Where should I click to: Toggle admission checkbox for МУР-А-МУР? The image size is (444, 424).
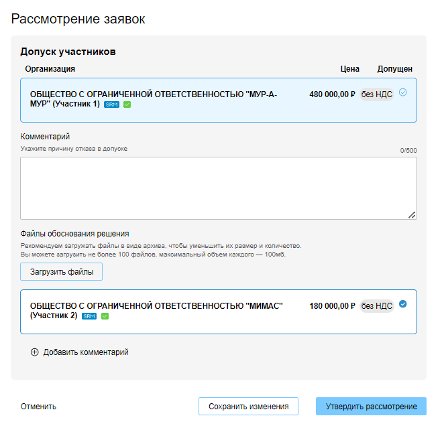coord(403,92)
